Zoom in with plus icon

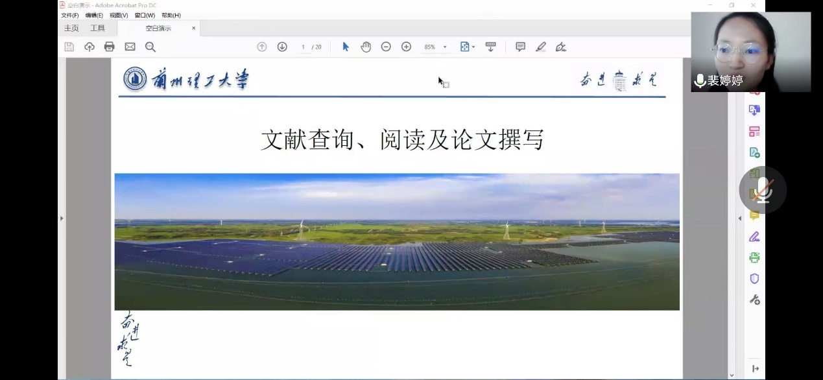[406, 47]
